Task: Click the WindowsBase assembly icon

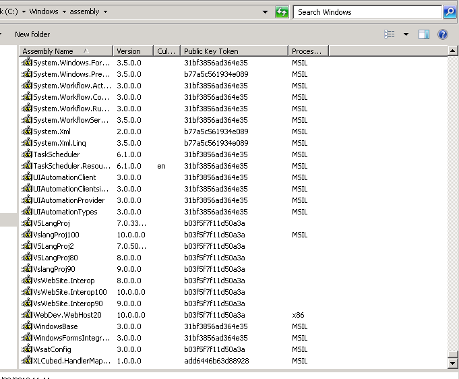Action: pyautogui.click(x=27, y=326)
